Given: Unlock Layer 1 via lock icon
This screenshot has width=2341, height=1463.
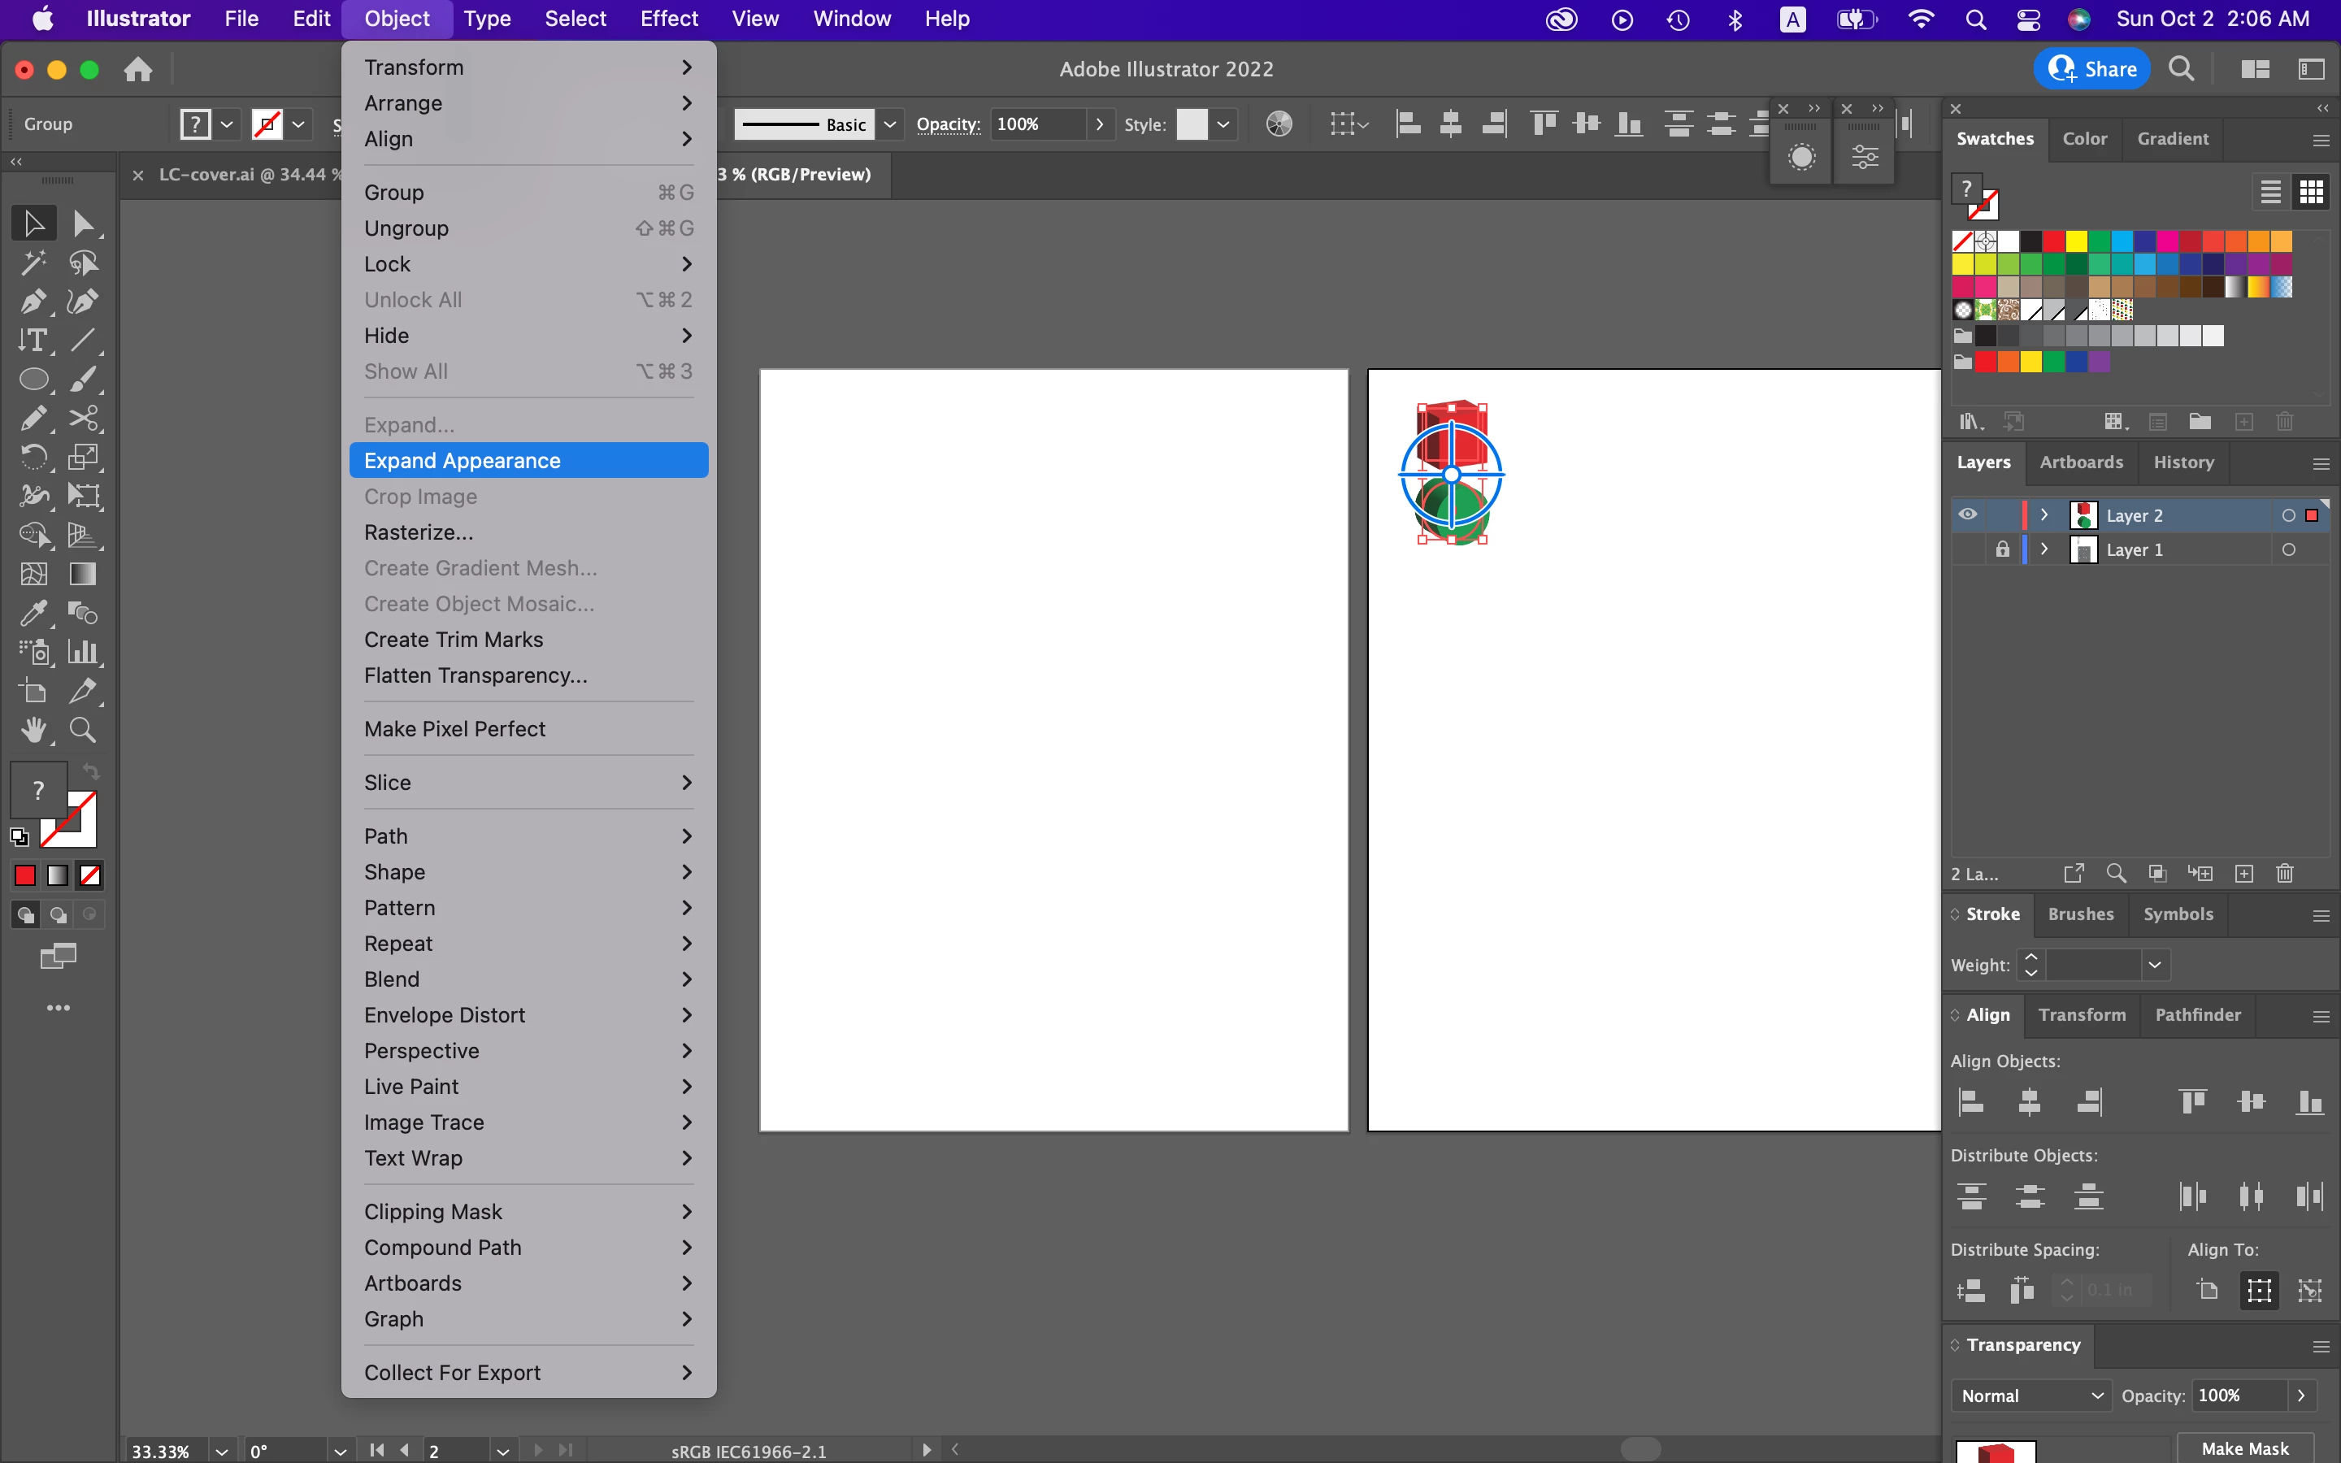Looking at the screenshot, I should click(2002, 549).
